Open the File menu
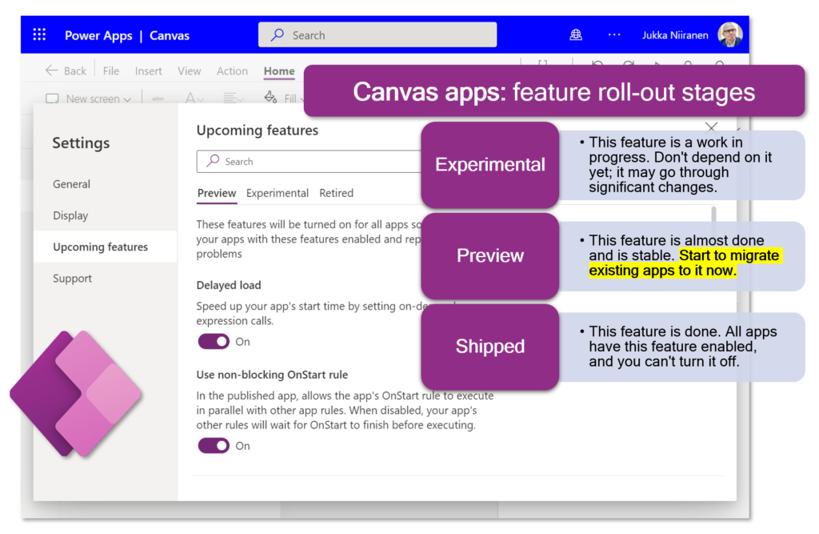Viewport: 819px width, 534px height. click(x=110, y=70)
